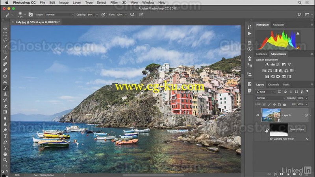Viewport: 315px width, 177px height.
Task: Select the Path Selection tool
Action: (x=5, y=148)
